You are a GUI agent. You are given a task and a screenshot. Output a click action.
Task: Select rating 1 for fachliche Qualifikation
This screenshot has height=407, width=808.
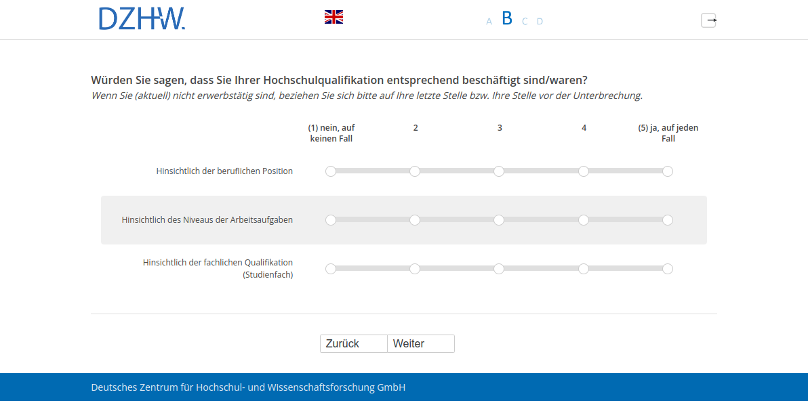[x=331, y=269]
